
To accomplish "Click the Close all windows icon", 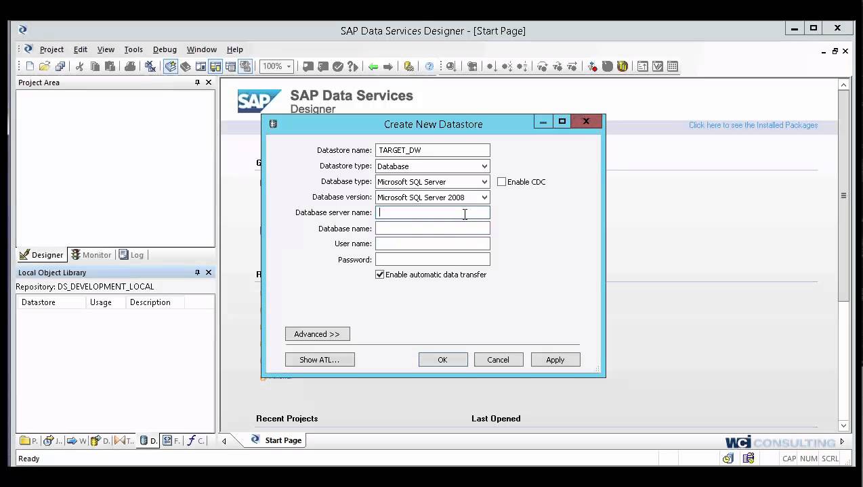I will pos(150,66).
